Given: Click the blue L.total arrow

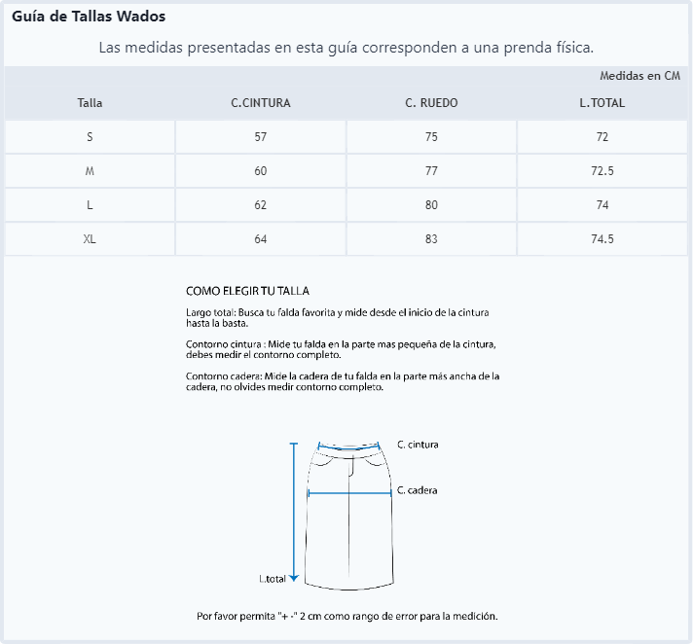Looking at the screenshot, I should pos(294,512).
